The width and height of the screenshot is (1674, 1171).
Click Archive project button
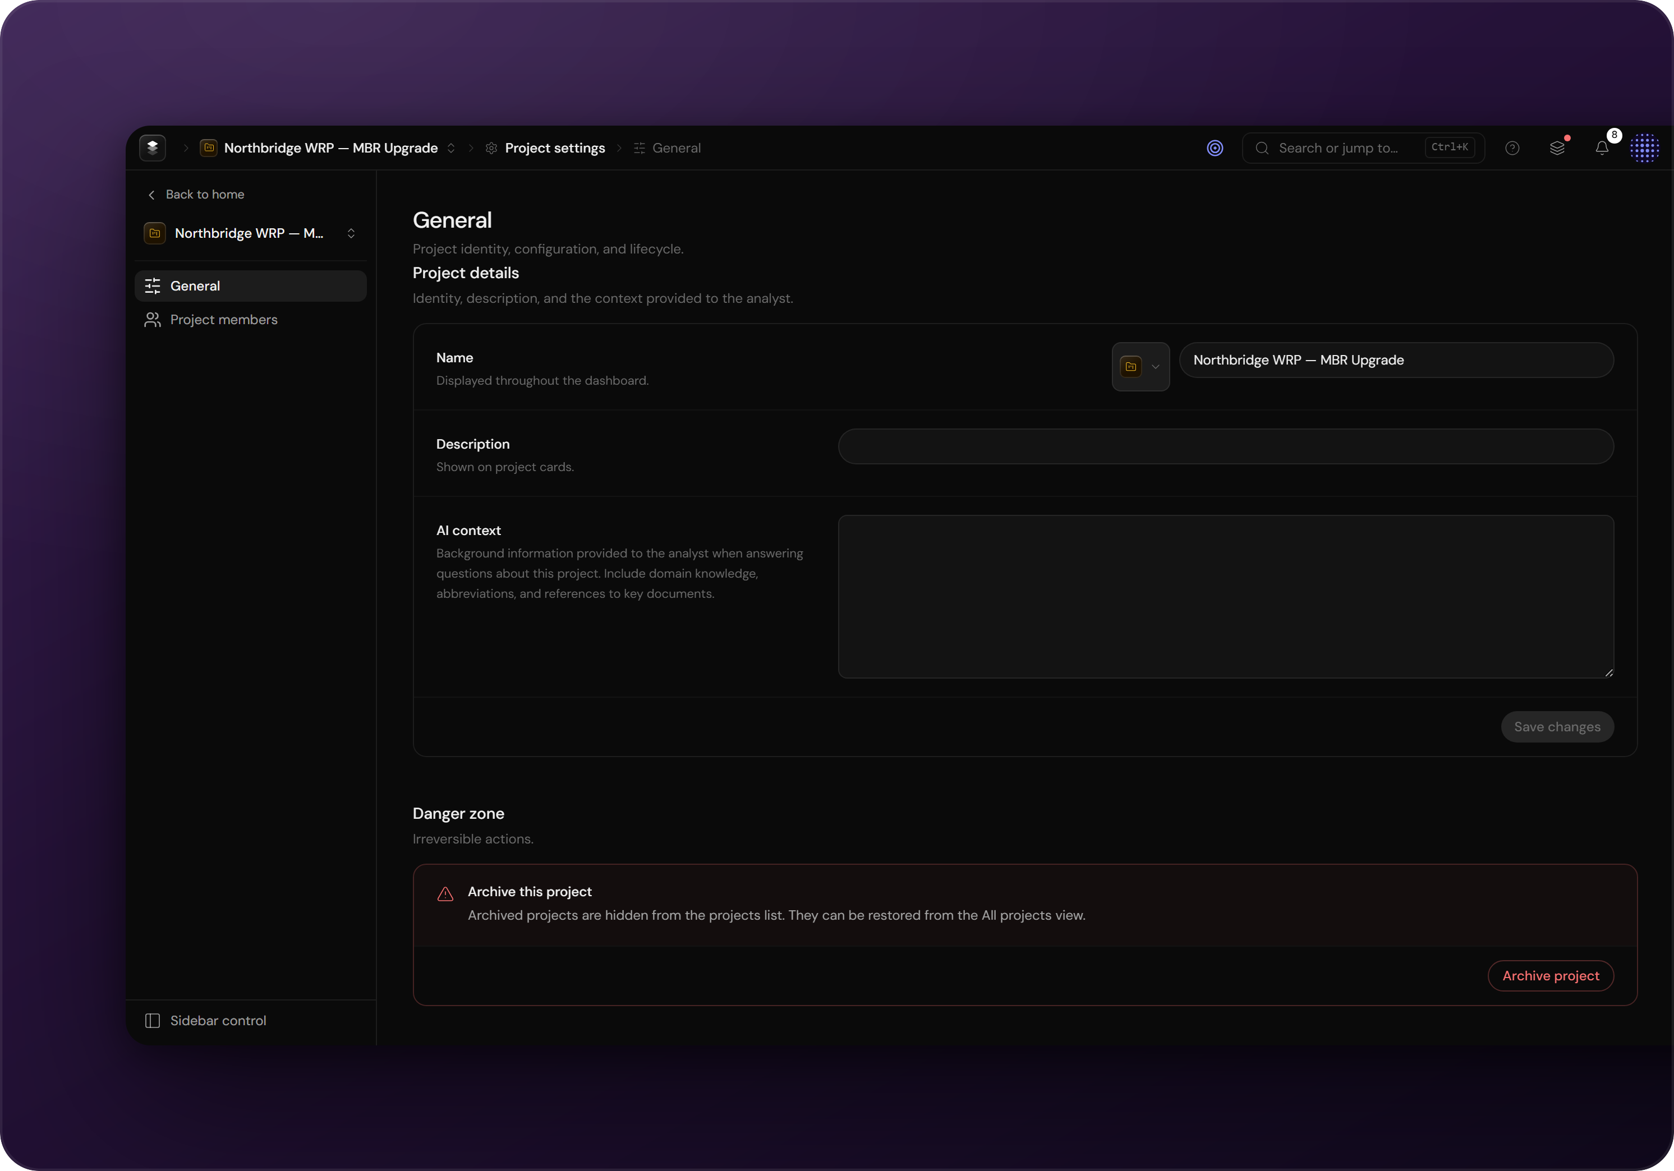(1551, 976)
